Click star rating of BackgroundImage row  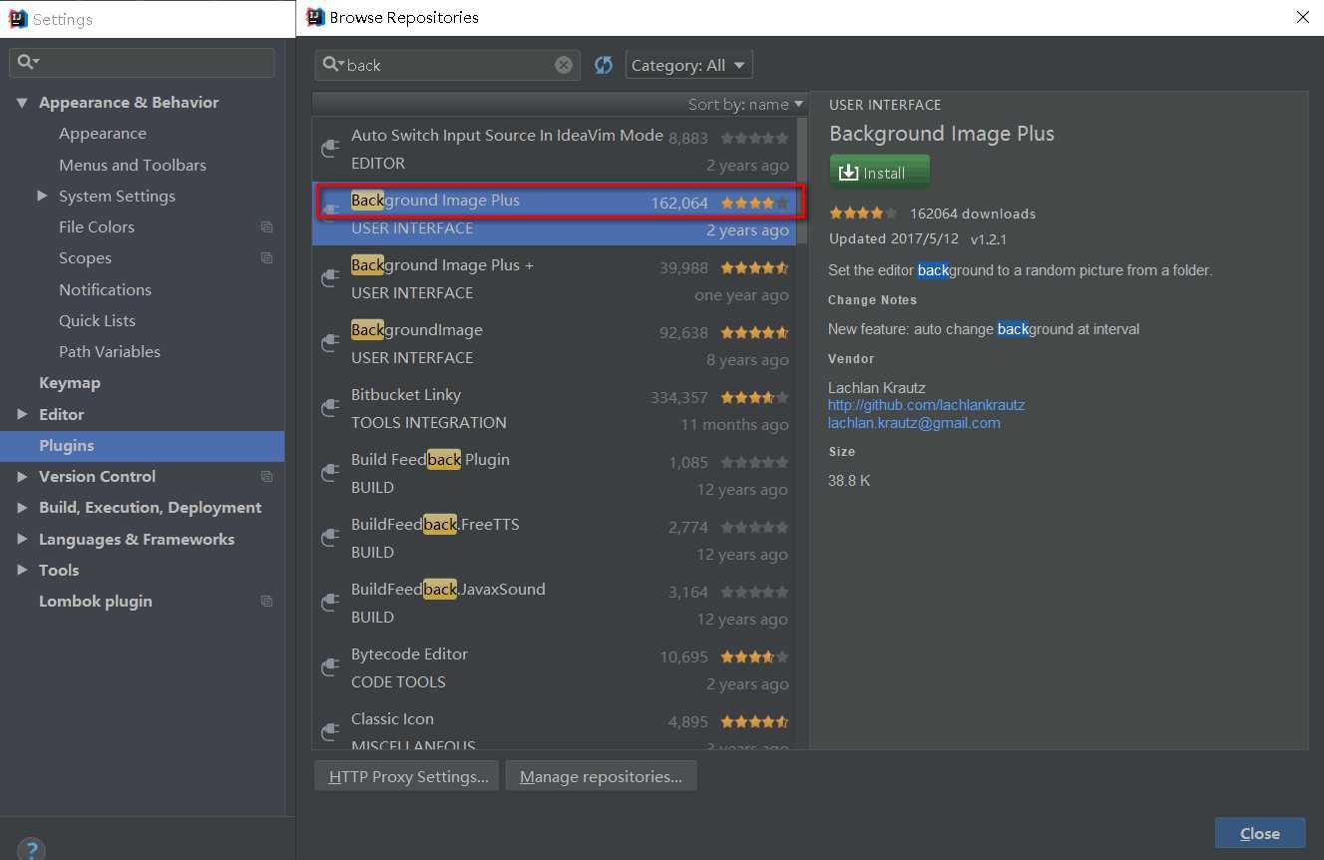754,332
